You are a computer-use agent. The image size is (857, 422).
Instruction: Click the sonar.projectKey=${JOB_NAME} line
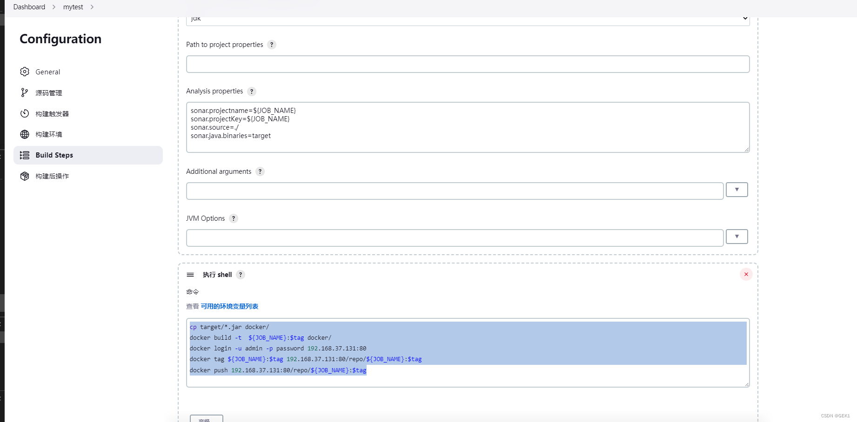(240, 119)
